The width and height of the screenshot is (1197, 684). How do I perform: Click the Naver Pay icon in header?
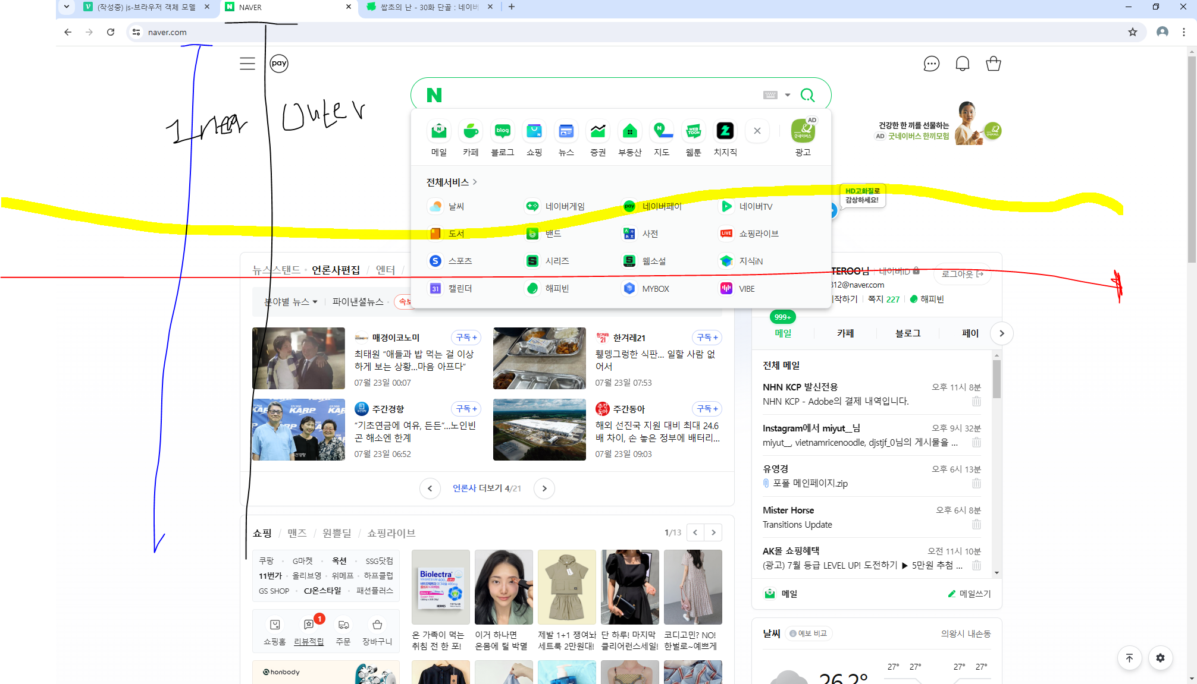click(x=279, y=64)
